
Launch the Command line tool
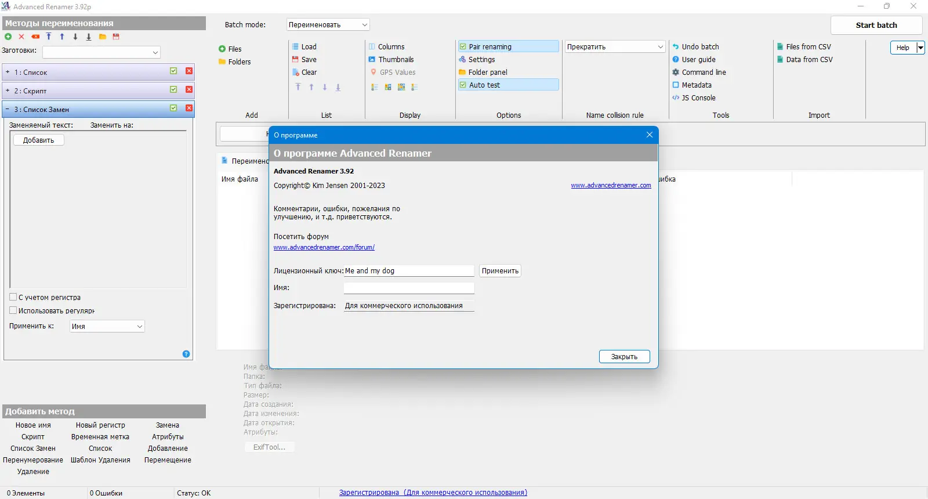pos(699,73)
